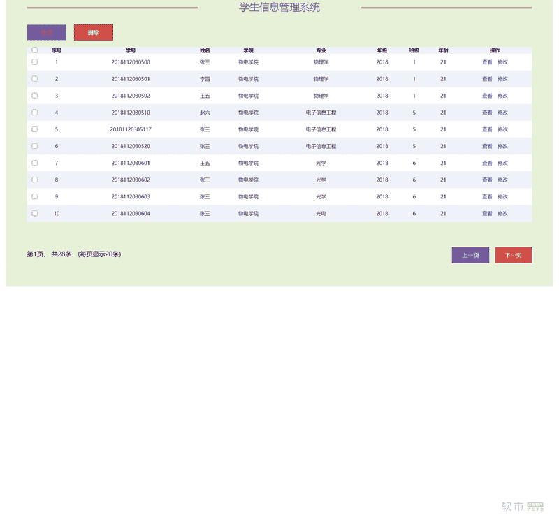Modify 赵六 via 修改 link
Image resolution: width=559 pixels, height=529 pixels.
[502, 113]
